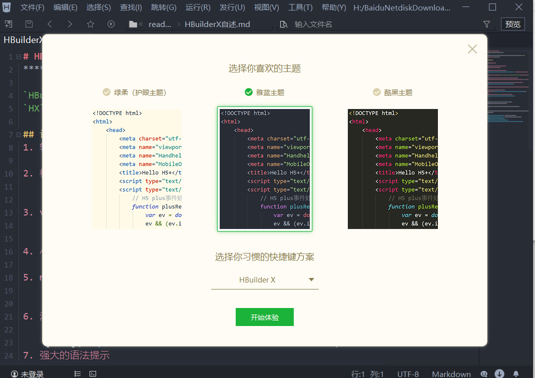Image resolution: width=535 pixels, height=378 pixels.
Task: Click the blue theme preview thumbnail
Action: pos(265,168)
